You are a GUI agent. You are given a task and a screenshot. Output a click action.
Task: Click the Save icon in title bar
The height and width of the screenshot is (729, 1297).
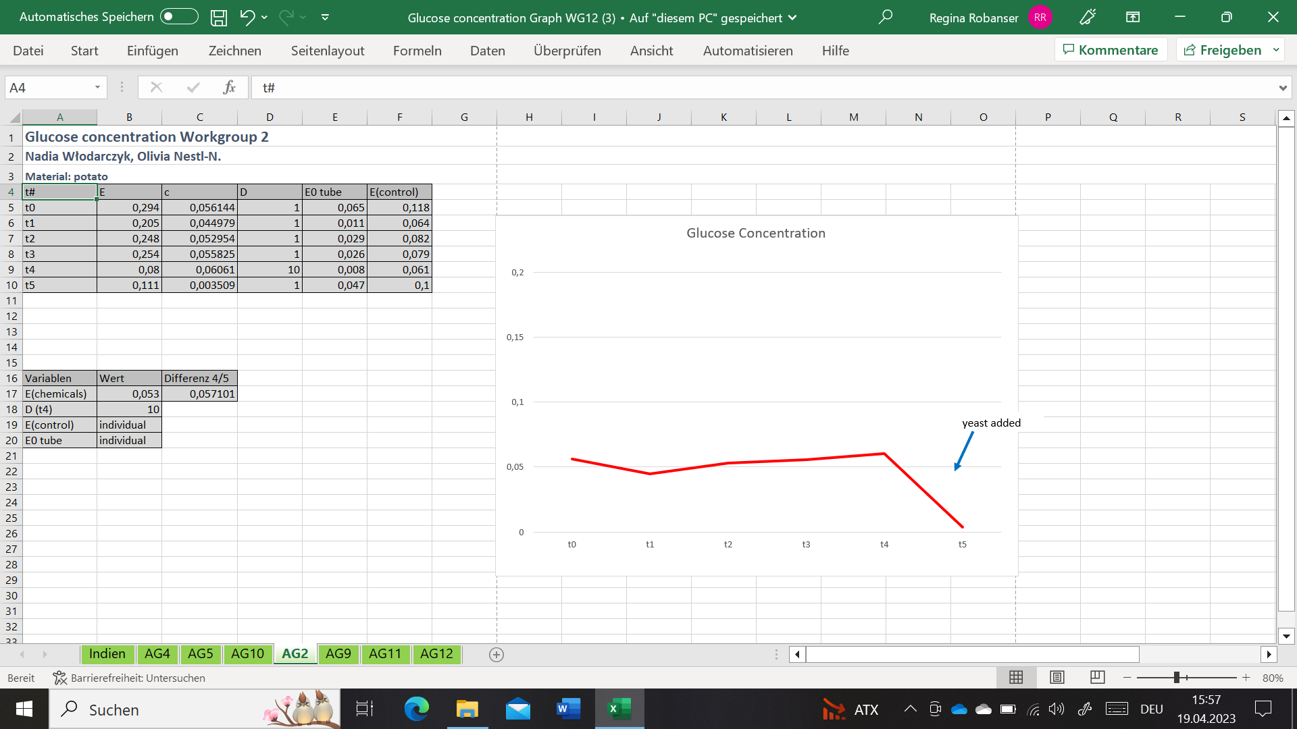(218, 18)
